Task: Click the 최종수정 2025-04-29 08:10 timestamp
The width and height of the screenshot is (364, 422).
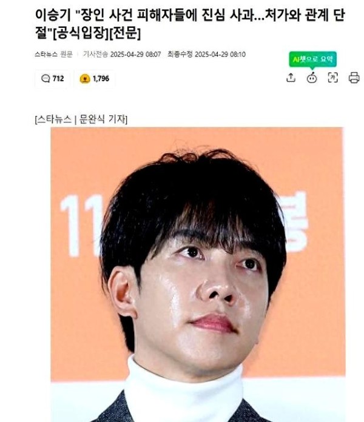Action: click(x=206, y=55)
